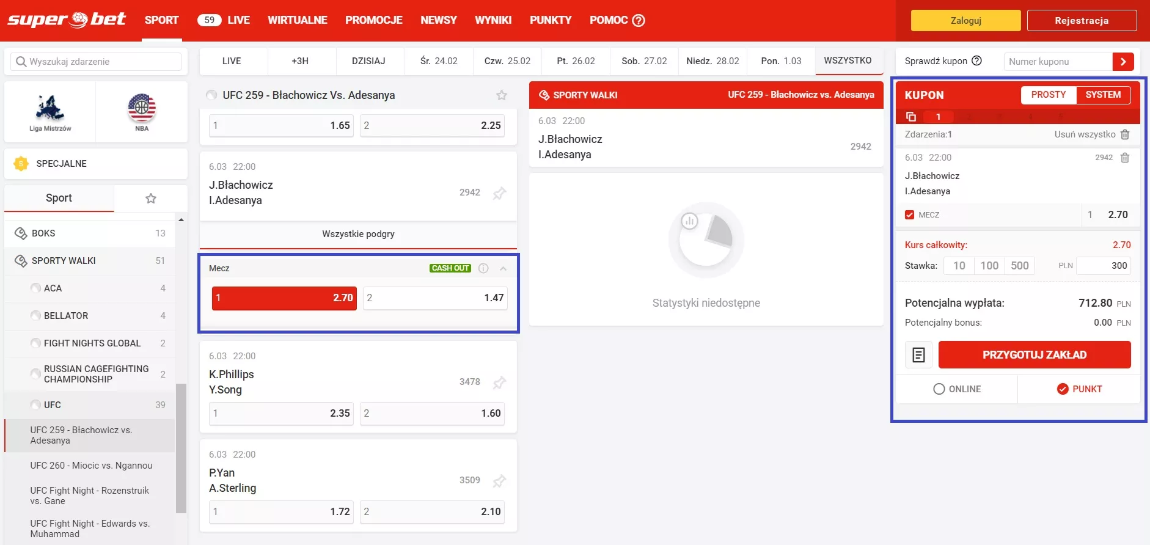Viewport: 1150px width, 545px height.
Task: Toggle the UFC league selection circle
Action: pos(36,404)
